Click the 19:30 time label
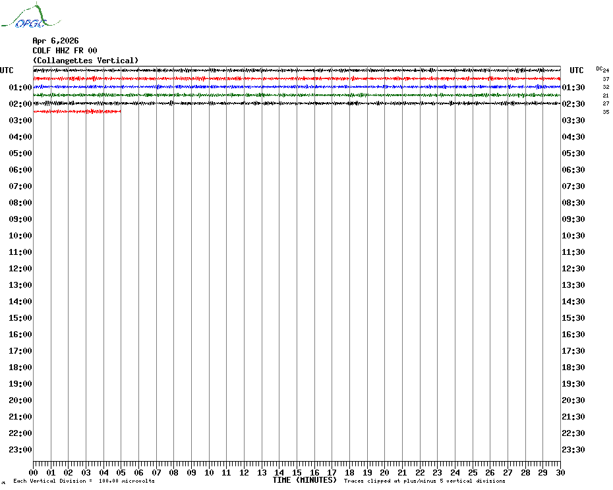 (573, 384)
